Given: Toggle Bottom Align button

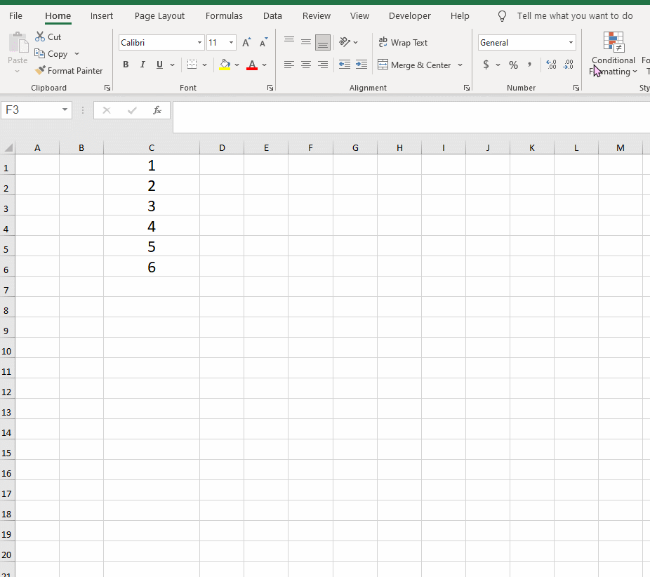Looking at the screenshot, I should pyautogui.click(x=322, y=42).
